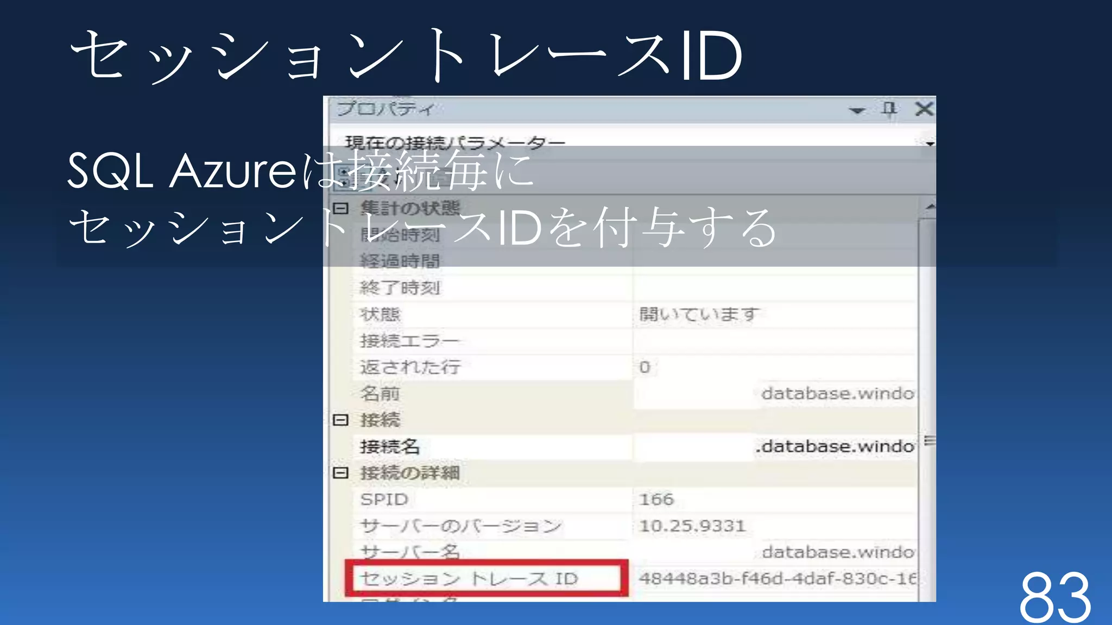This screenshot has height=625, width=1112.
Task: Select the SPID property label
Action: pyautogui.click(x=384, y=499)
